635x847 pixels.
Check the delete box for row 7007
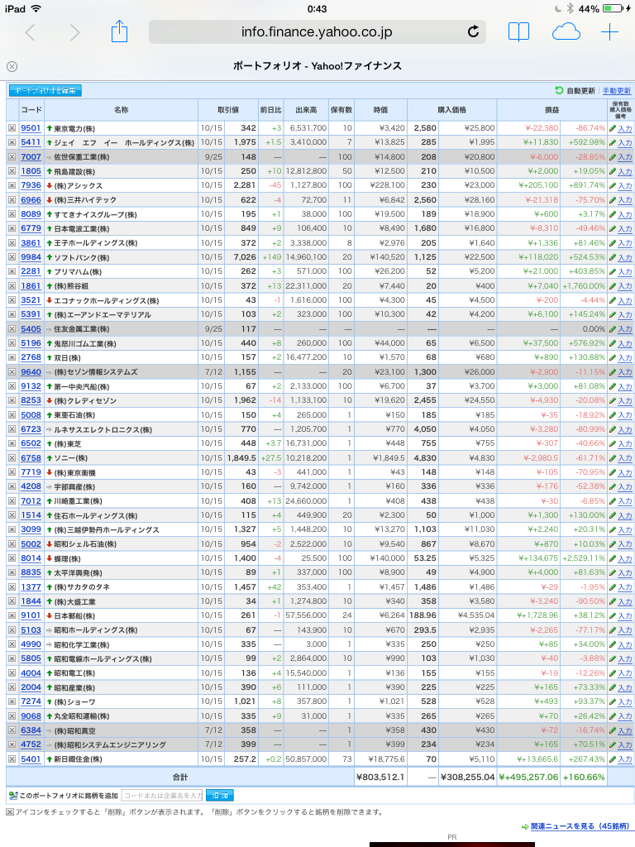(12, 156)
